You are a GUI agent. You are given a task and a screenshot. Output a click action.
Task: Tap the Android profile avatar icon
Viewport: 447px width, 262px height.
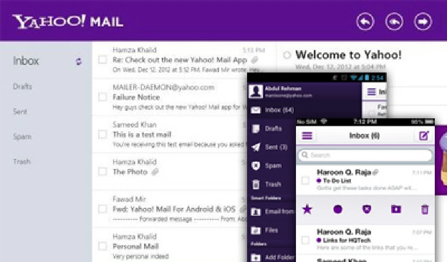[x=256, y=91]
